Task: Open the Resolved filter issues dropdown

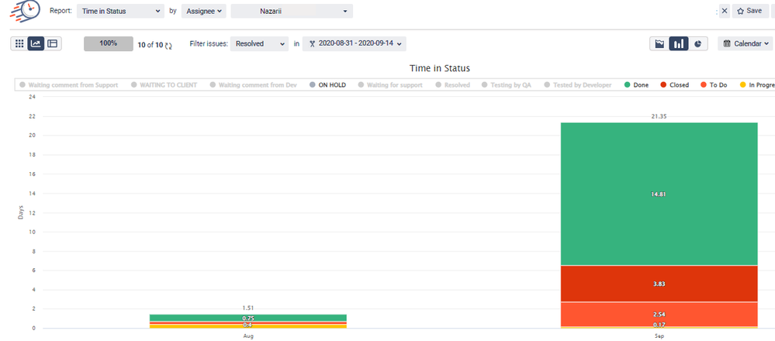Action: point(259,43)
